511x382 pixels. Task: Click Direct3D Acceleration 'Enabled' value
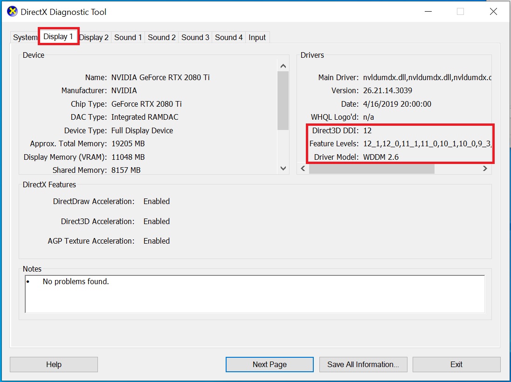tap(157, 221)
